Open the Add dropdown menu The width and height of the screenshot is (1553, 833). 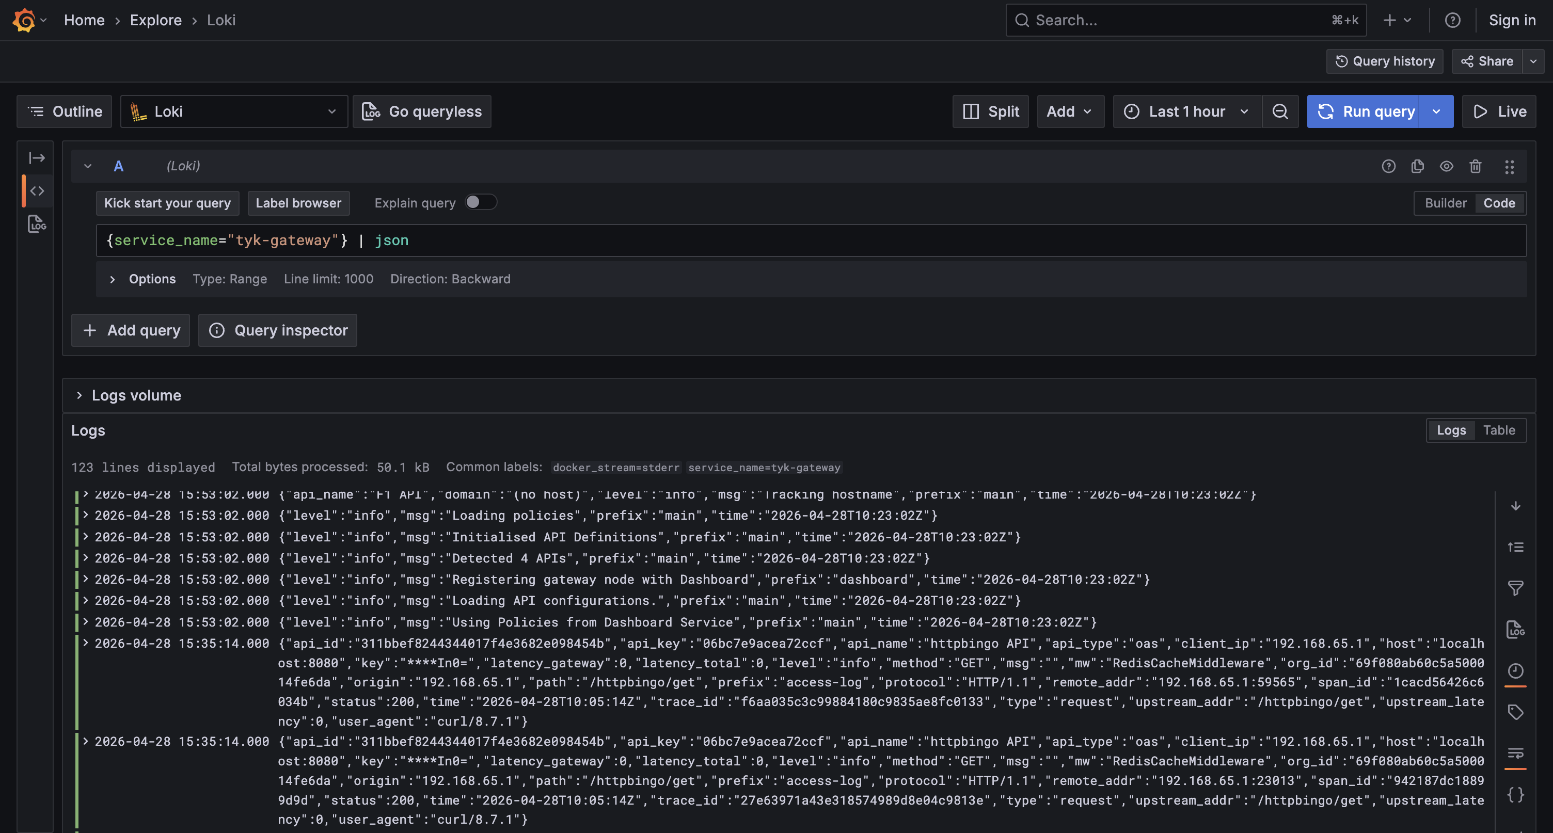pos(1070,111)
